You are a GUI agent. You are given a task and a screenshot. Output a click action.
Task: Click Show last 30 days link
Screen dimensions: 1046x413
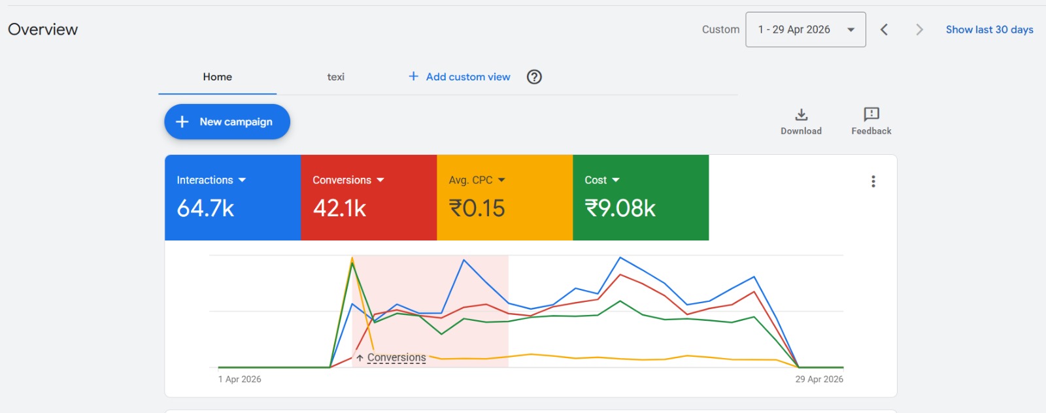(989, 29)
